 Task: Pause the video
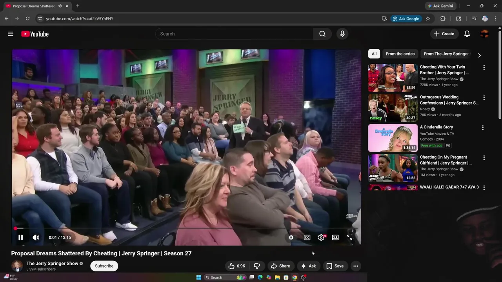point(20,237)
